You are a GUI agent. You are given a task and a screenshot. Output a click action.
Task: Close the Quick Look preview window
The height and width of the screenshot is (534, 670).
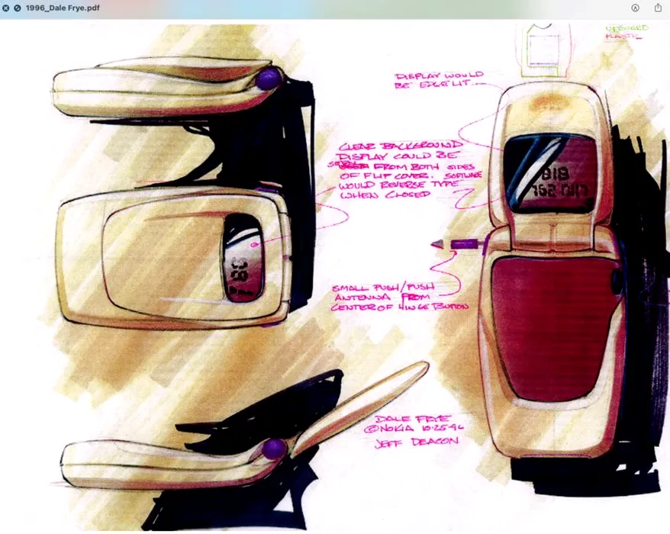(x=5, y=8)
